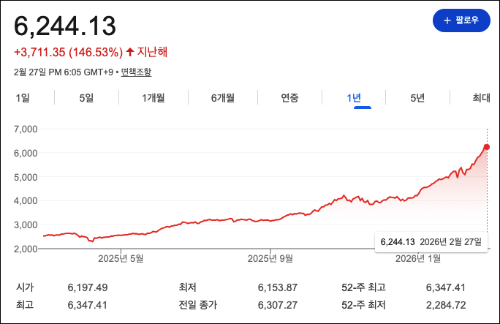Click the 시가 value 6,197.49

point(87,288)
